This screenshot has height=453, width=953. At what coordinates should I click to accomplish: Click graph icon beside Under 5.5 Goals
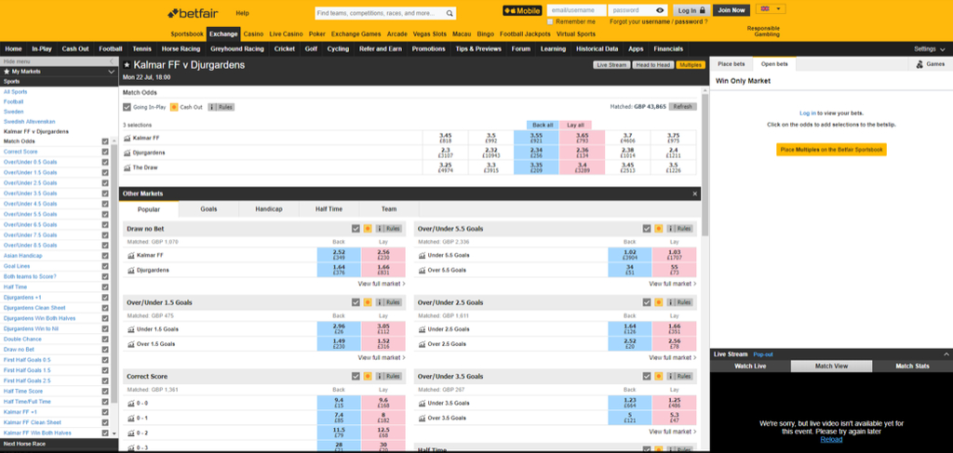click(x=422, y=255)
